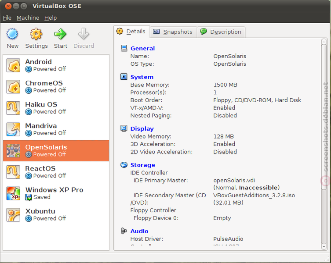Screen dimensions: 331x263
Task: Open the System settings link
Action: (x=142, y=77)
